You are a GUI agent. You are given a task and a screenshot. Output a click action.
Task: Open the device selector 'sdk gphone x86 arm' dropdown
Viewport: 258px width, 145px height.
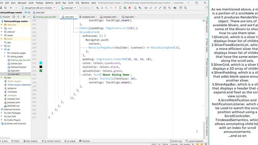point(39,8)
